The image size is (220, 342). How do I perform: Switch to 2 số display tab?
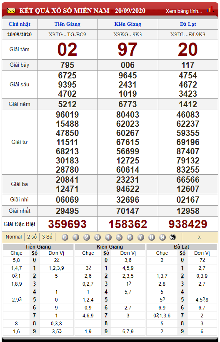pyautogui.click(x=32, y=236)
